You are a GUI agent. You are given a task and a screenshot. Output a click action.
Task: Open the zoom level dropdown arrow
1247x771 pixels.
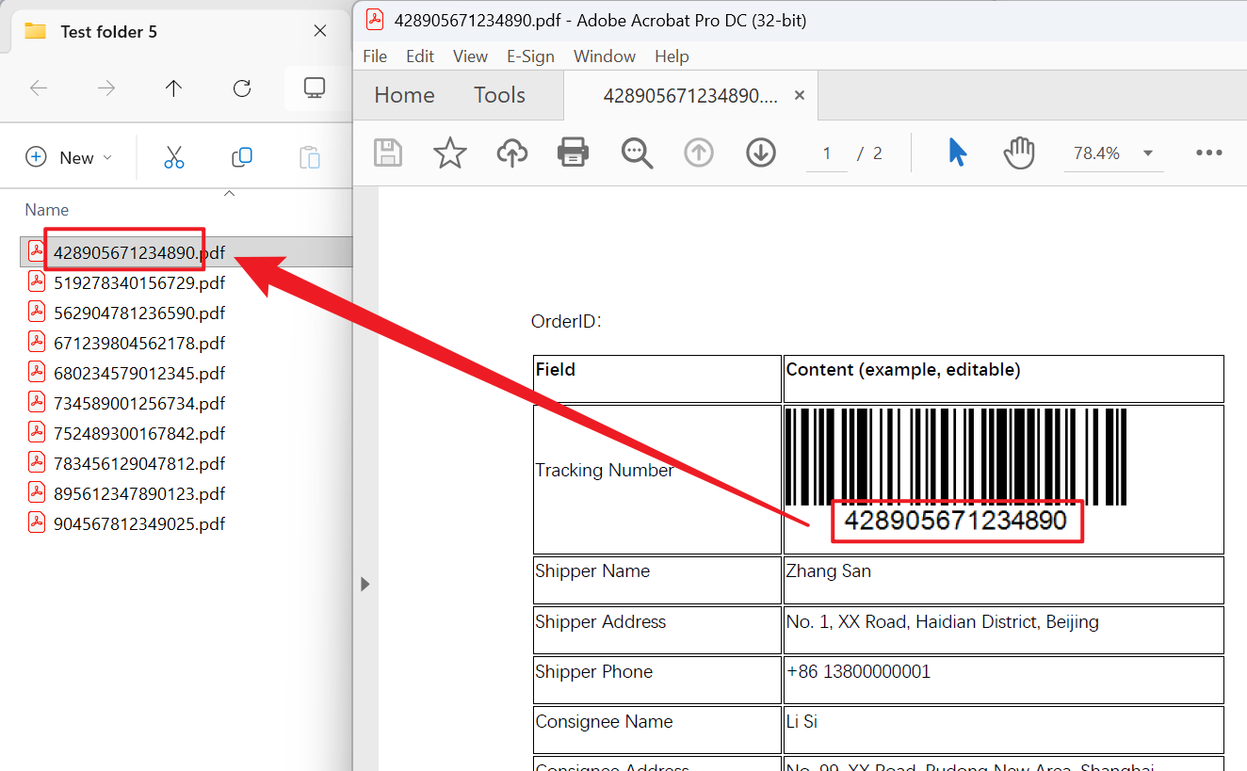pyautogui.click(x=1147, y=153)
